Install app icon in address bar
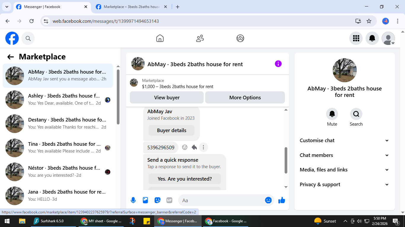405x227 pixels. pos(358,21)
